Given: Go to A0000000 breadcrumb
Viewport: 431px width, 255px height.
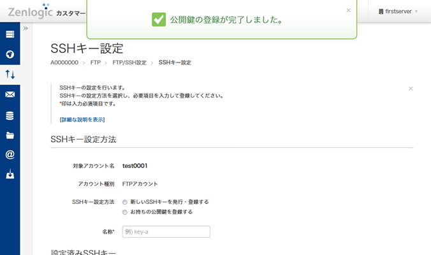Looking at the screenshot, I should (64, 62).
